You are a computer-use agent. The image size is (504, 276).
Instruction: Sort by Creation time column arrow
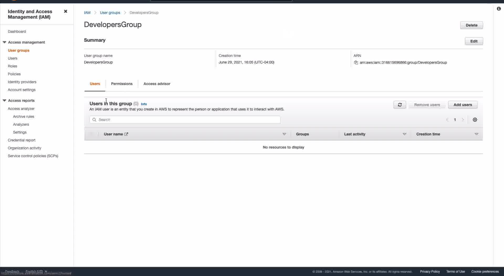[x=476, y=134]
